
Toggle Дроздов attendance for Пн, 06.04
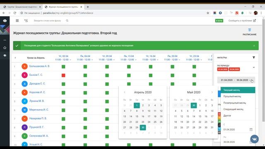85,84
